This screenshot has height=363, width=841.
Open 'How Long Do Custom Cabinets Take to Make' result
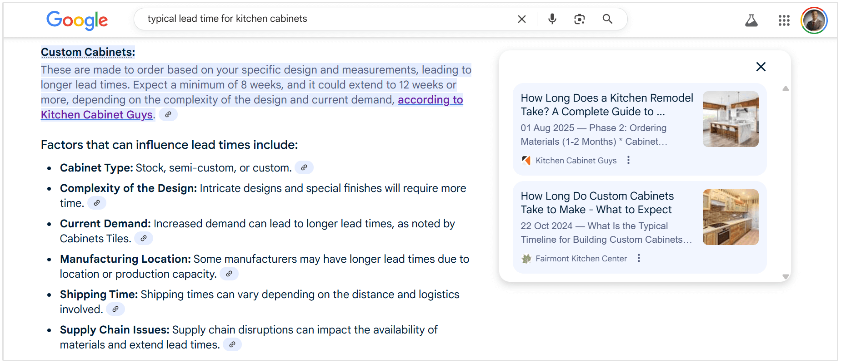(x=597, y=203)
